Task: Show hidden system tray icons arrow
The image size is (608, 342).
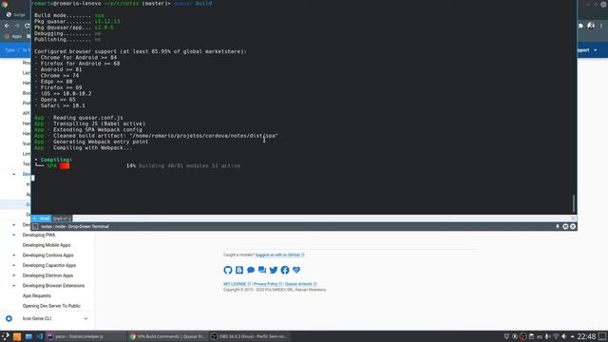Action: coord(572,336)
